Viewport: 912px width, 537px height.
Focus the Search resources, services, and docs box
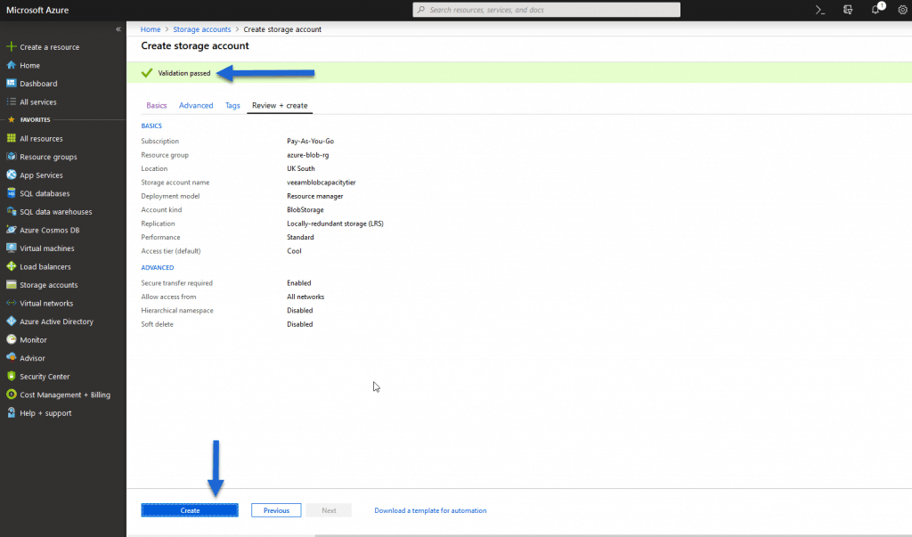pos(546,10)
